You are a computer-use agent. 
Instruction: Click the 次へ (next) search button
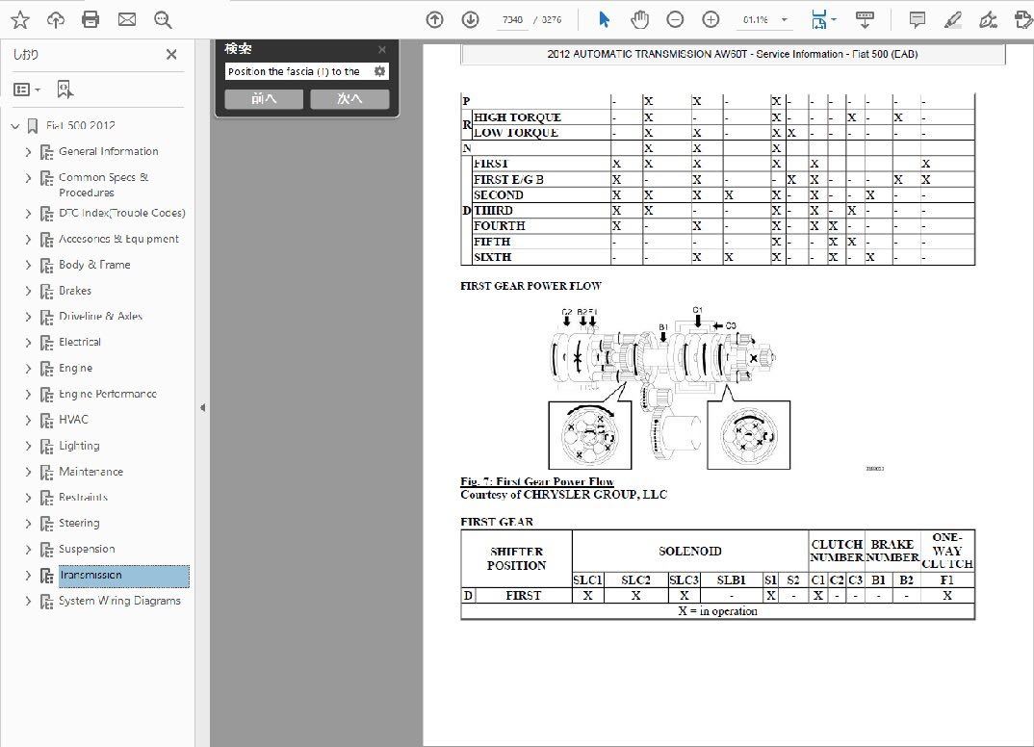349,99
